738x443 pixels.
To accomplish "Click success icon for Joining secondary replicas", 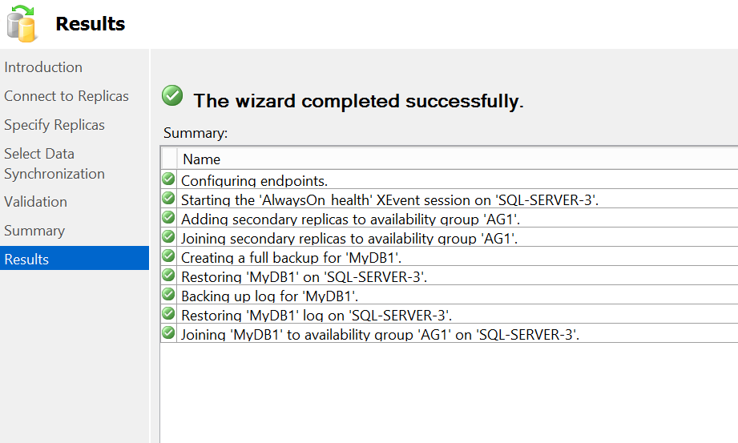I will (x=168, y=237).
